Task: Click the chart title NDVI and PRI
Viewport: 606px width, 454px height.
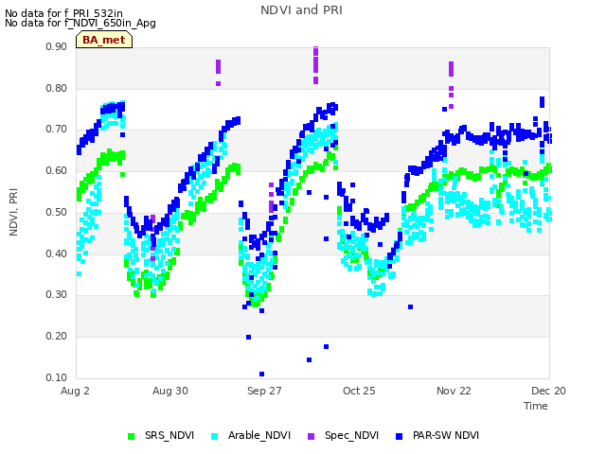Action: point(301,10)
